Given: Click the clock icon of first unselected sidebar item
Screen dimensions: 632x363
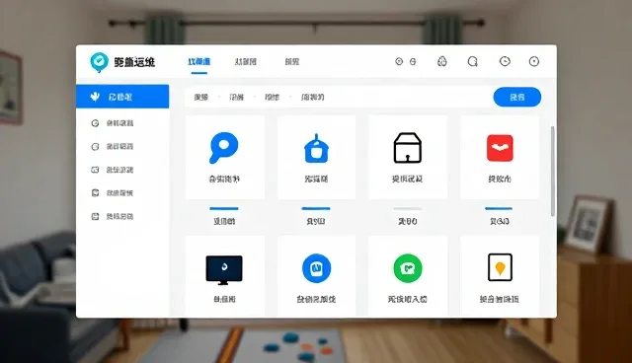Looking at the screenshot, I should [x=95, y=123].
